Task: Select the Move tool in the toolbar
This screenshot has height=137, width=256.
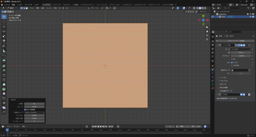Action: (x=4, y=26)
